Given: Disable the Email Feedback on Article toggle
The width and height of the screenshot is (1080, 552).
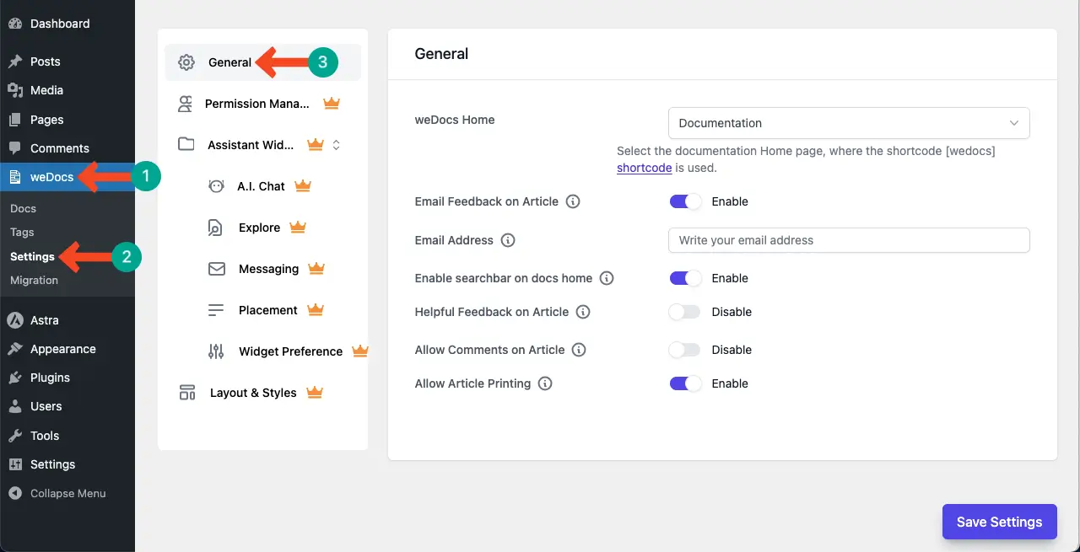Looking at the screenshot, I should coord(685,201).
